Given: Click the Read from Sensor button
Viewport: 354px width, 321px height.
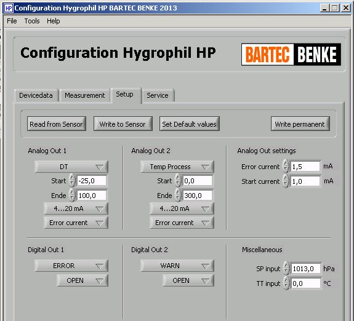Looking at the screenshot, I should pos(57,124).
